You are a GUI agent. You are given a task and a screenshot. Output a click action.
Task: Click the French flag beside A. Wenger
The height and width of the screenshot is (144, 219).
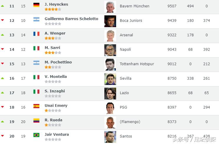click(x=36, y=34)
